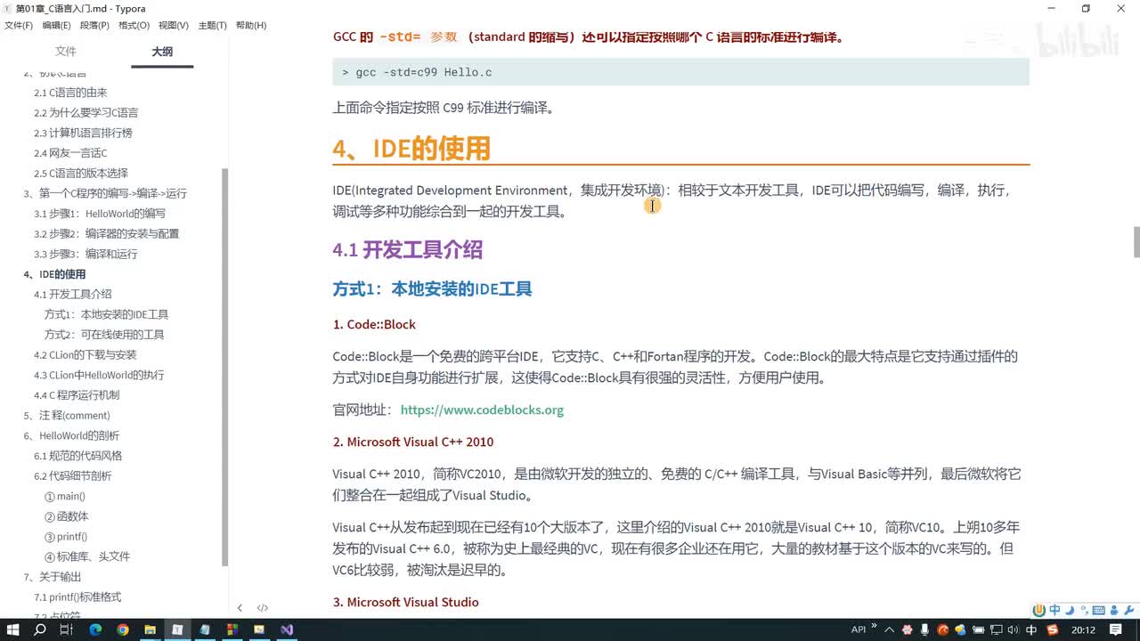The image size is (1140, 641).
Task: Open 2.4 网友一言话C outline entry
Action: pyautogui.click(x=70, y=153)
